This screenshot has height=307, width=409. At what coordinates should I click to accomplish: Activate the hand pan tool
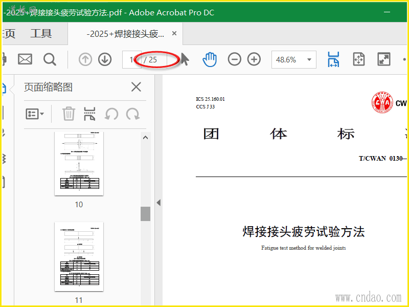pyautogui.click(x=210, y=59)
